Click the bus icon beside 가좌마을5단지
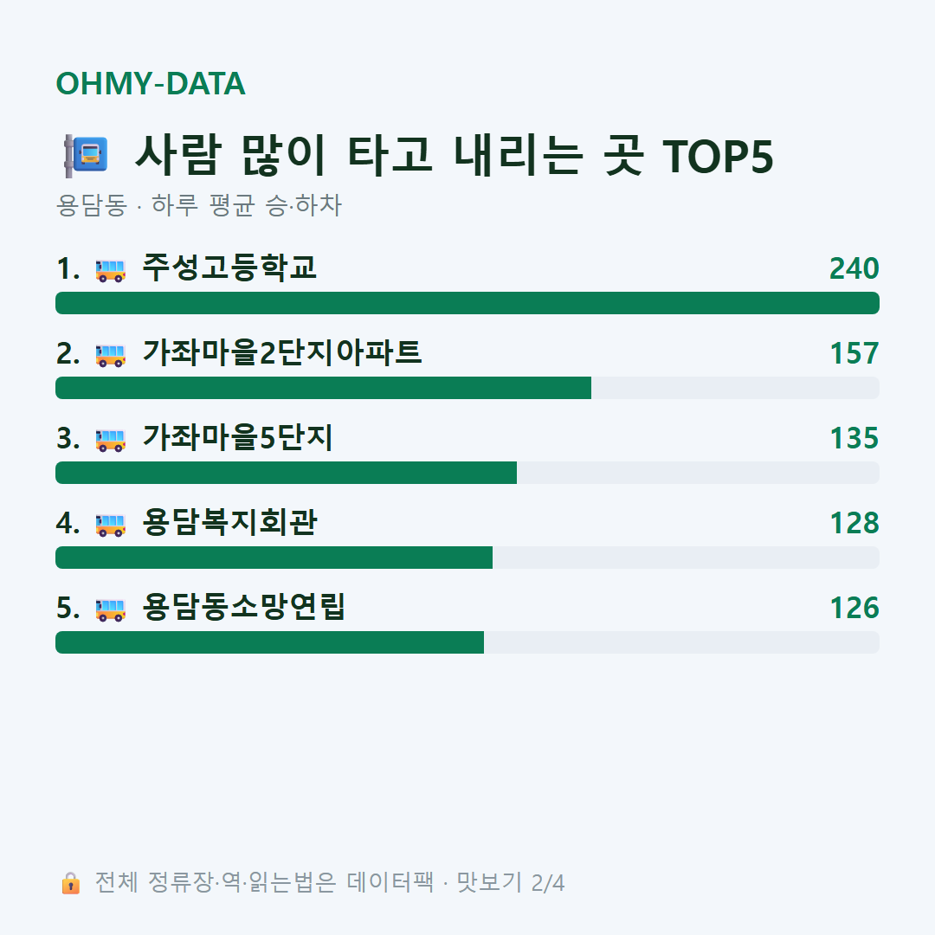The image size is (935, 935). click(111, 440)
